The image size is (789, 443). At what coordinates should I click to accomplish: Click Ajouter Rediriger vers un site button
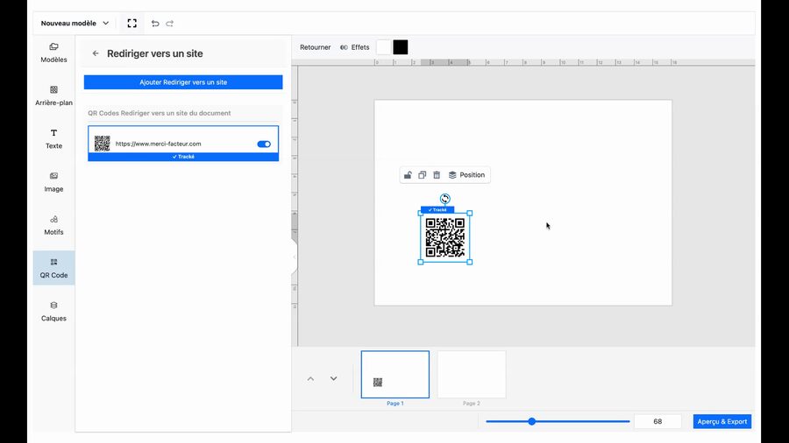(x=183, y=82)
